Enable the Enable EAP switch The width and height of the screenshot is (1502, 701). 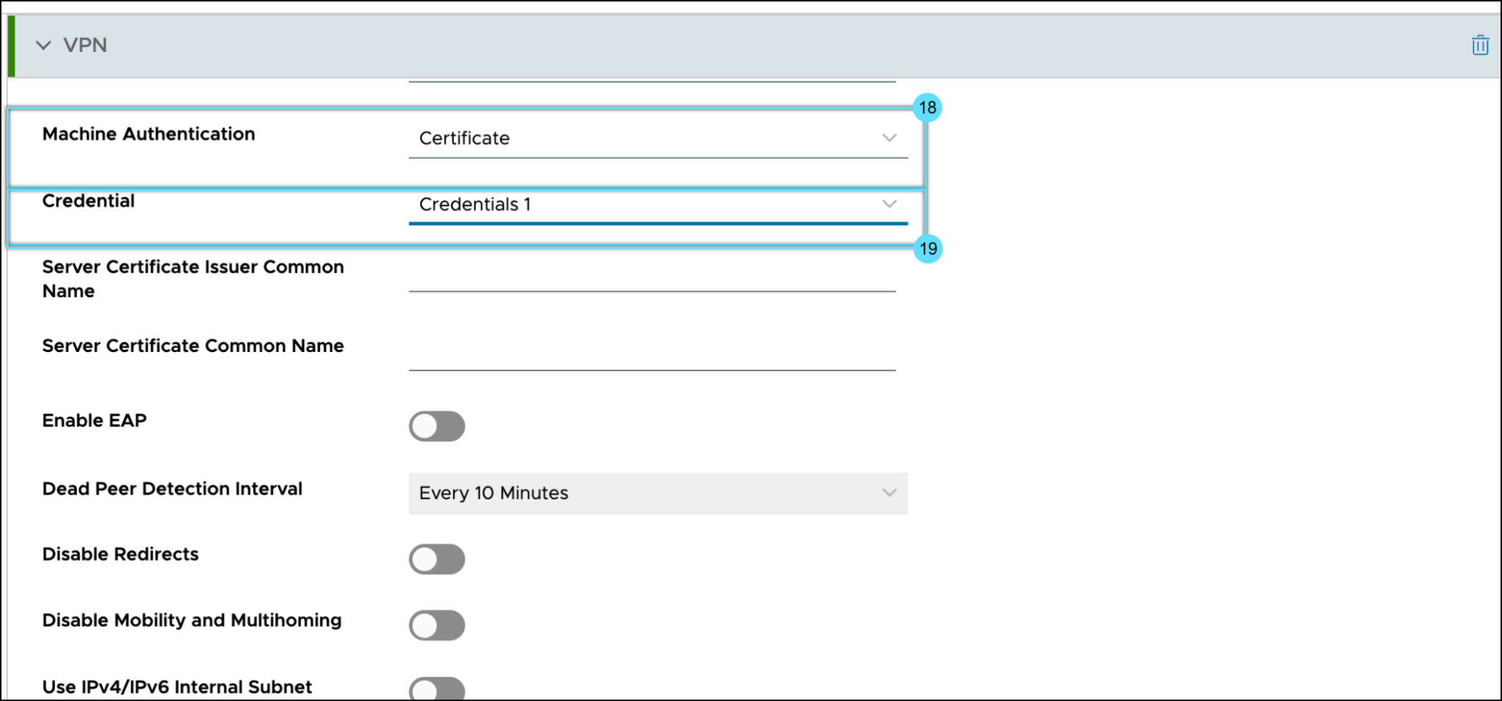[436, 426]
